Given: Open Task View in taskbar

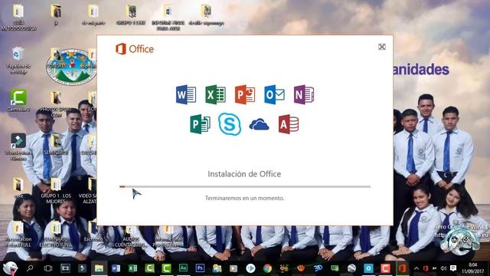Looking at the screenshot, I should 48,268.
